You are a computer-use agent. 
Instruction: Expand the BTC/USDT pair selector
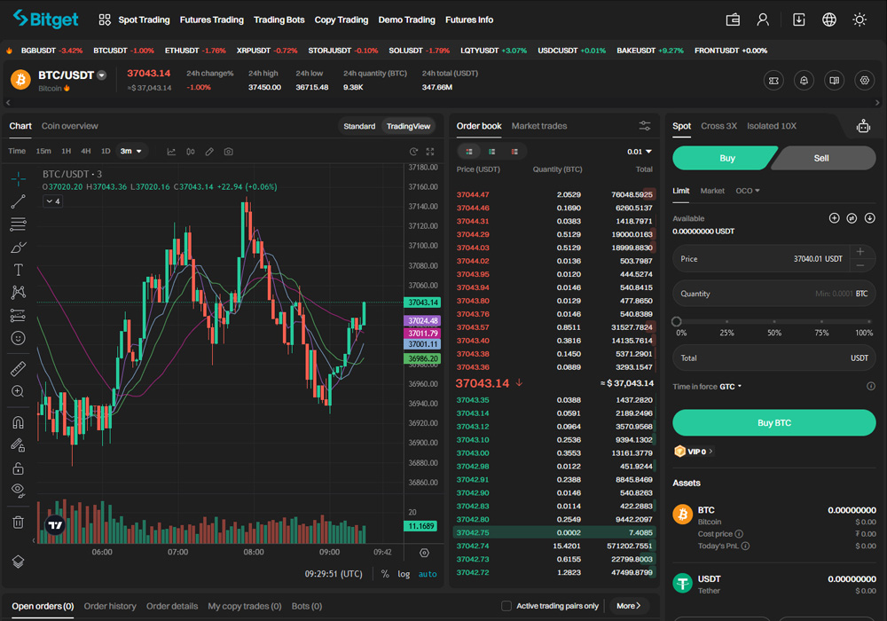click(102, 75)
